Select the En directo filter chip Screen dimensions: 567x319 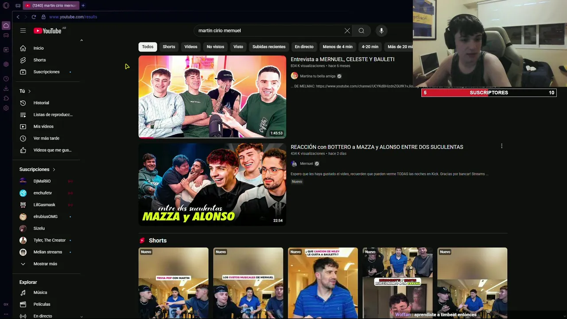[x=304, y=47]
